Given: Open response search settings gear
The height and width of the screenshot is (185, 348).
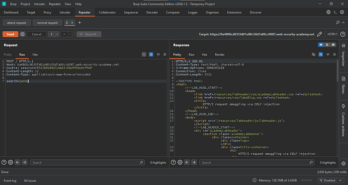Looking at the screenshot, I should (x=180, y=162).
